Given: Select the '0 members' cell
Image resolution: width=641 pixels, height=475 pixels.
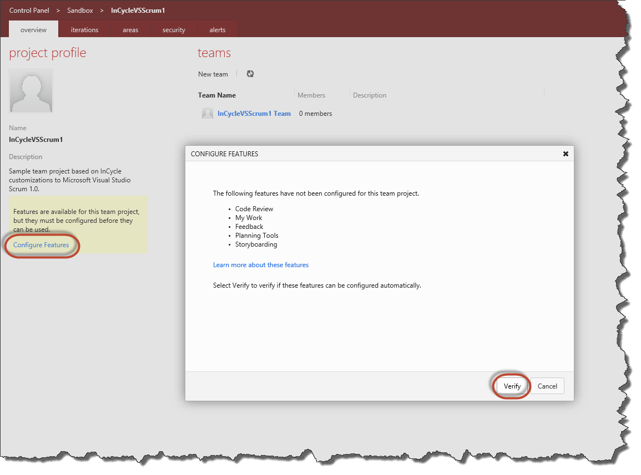Looking at the screenshot, I should (x=315, y=114).
